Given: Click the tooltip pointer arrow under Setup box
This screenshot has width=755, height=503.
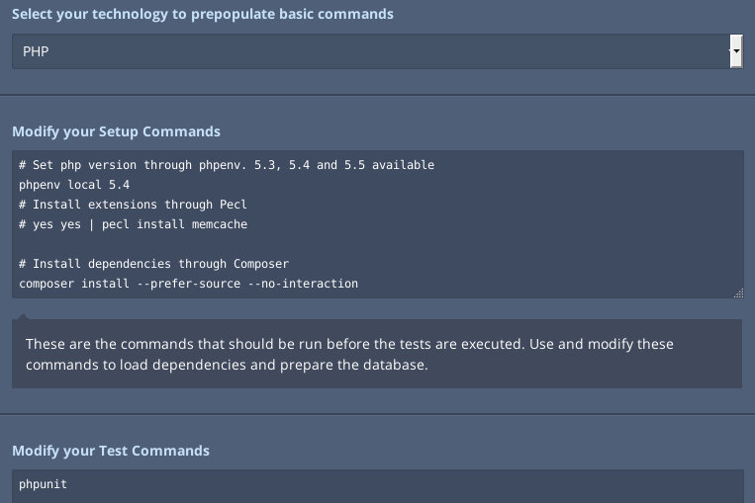Looking at the screenshot, I should (23, 316).
